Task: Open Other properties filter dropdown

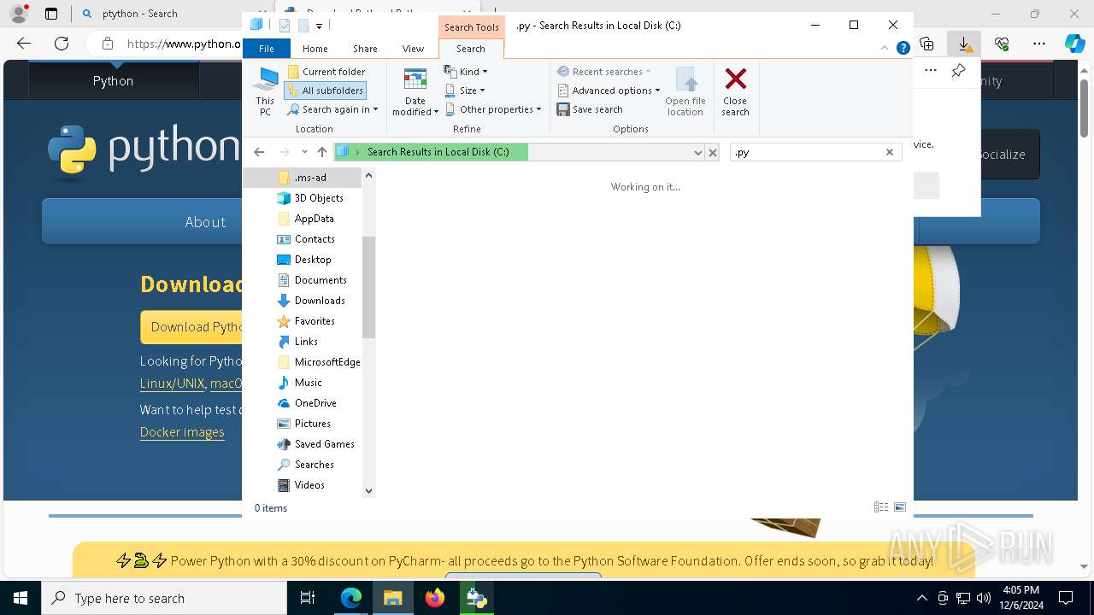Action: (x=493, y=109)
